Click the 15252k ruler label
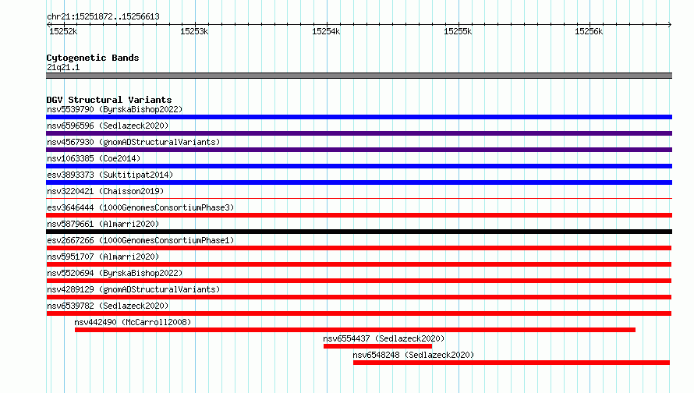 pyautogui.click(x=63, y=31)
